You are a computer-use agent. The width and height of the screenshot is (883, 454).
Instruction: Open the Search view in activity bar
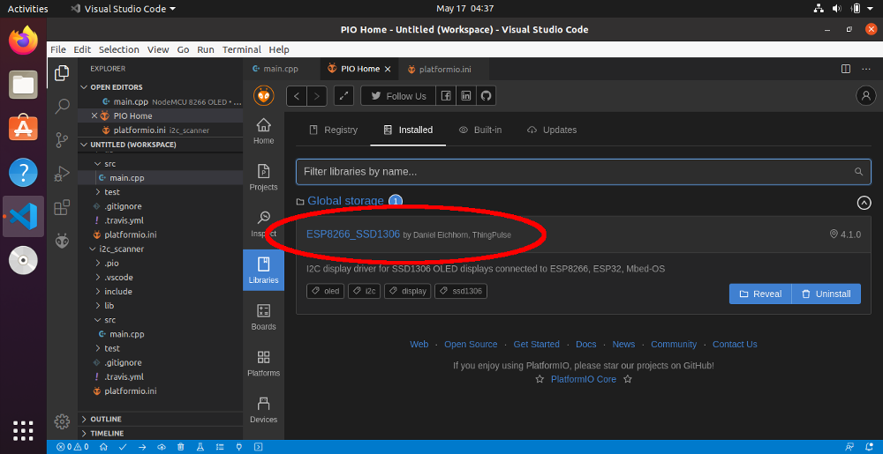(x=62, y=106)
